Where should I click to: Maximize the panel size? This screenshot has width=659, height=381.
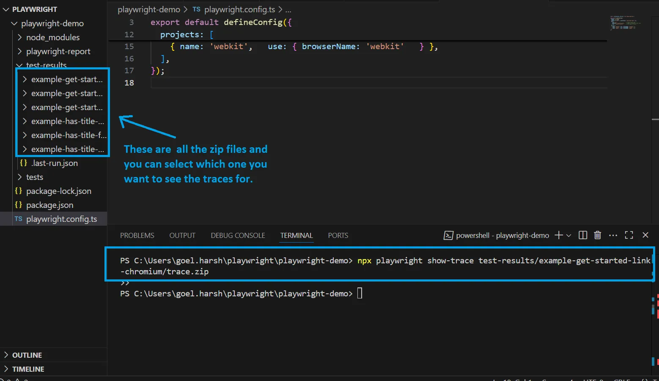click(629, 235)
